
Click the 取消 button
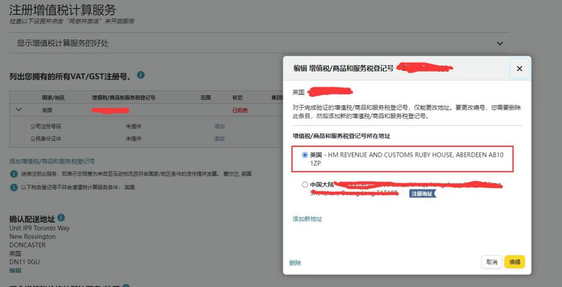492,262
